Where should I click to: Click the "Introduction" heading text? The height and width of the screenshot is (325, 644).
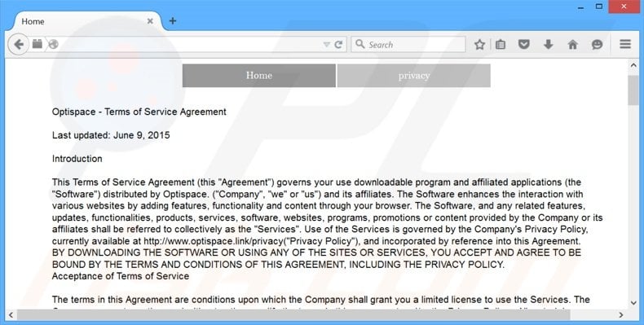coord(77,159)
